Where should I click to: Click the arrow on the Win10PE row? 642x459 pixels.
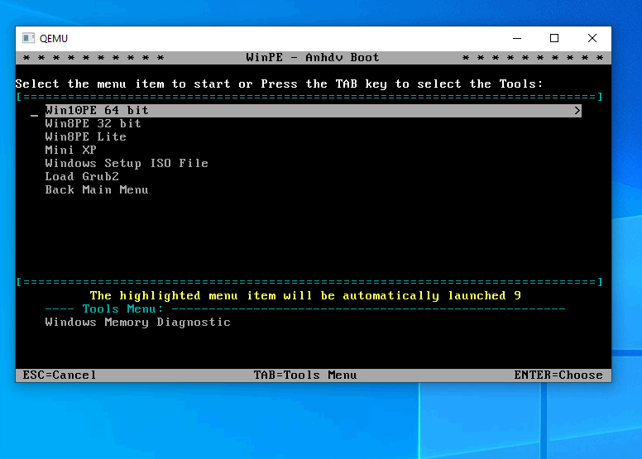(x=577, y=111)
